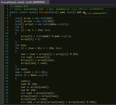Click the 'for' keyword on line 9
The height and width of the screenshot is (105, 116).
17,30
